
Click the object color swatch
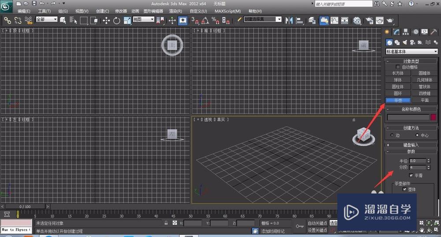pyautogui.click(x=434, y=117)
